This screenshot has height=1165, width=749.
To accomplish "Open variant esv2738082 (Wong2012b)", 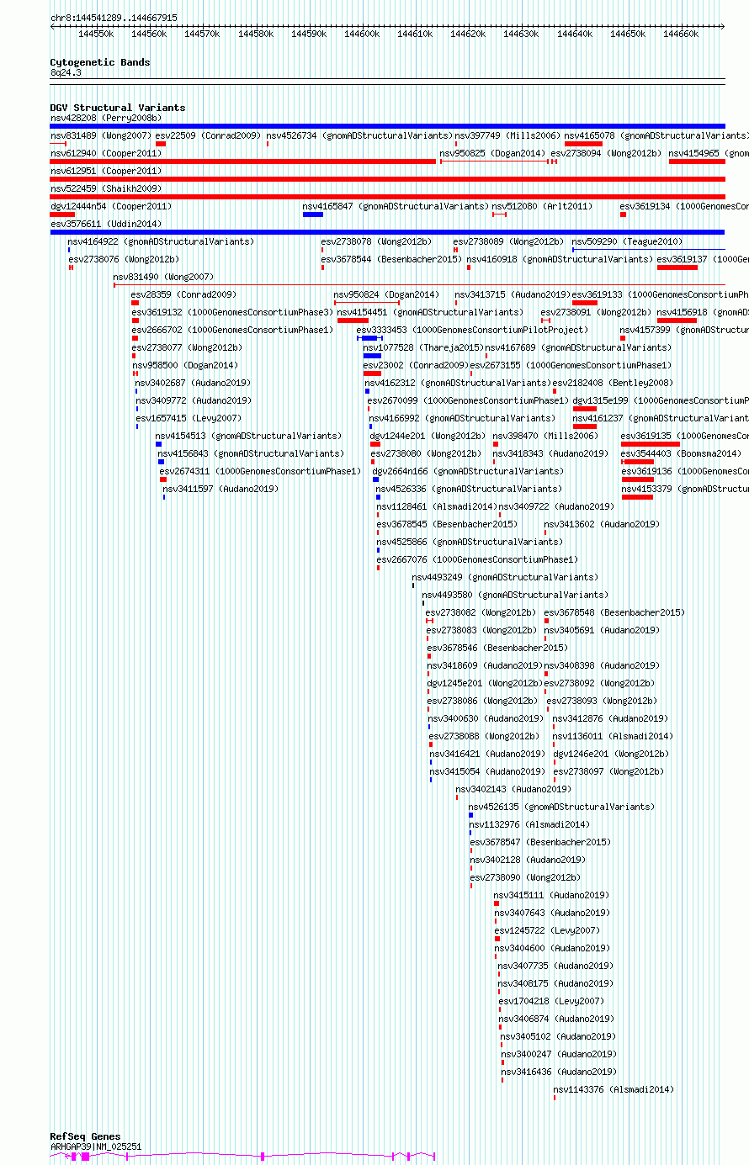I will (481, 612).
